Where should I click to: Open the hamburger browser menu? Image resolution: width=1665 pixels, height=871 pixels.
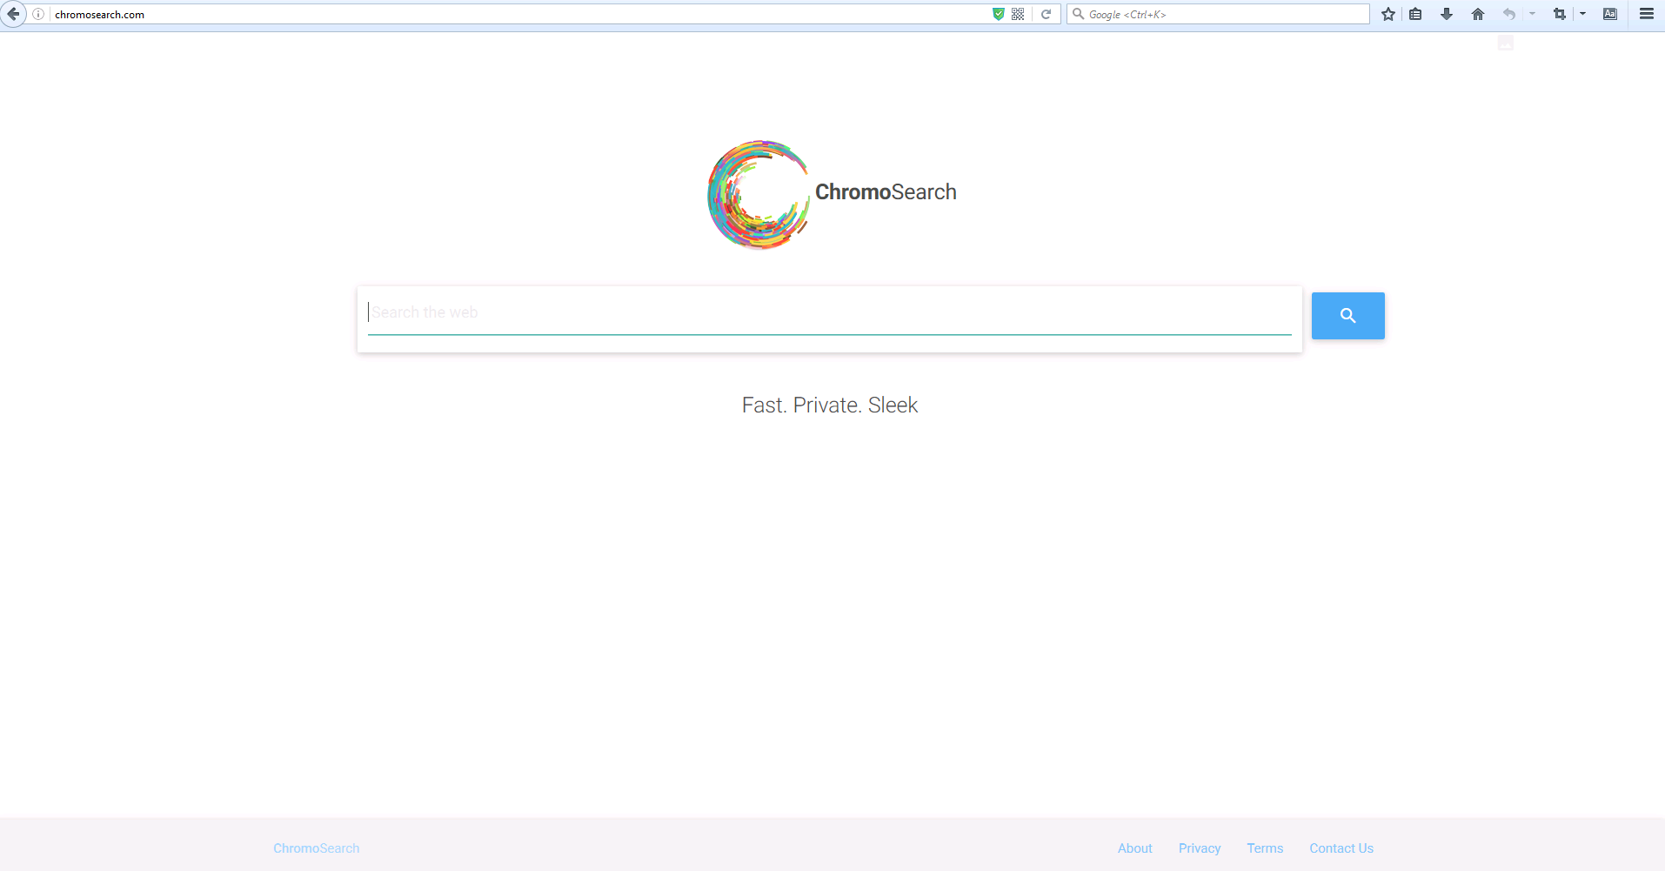[1647, 14]
